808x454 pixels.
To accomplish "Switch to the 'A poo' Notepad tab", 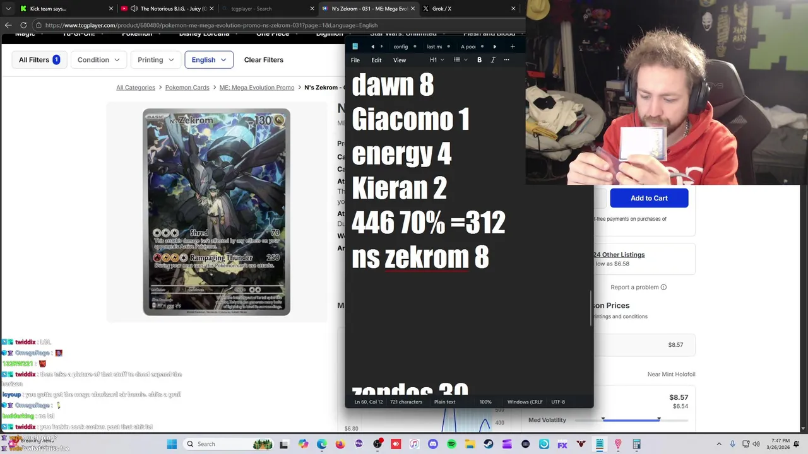I will (x=472, y=47).
